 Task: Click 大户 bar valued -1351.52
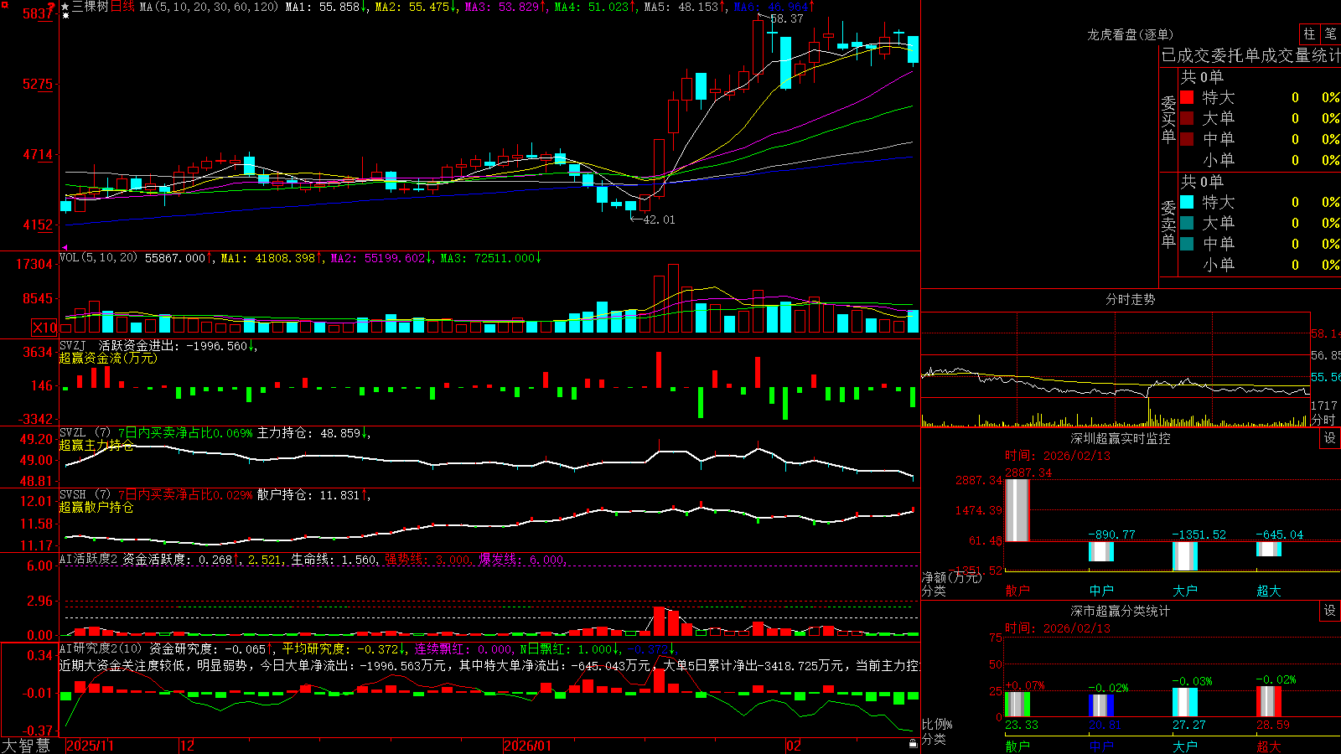1185,556
